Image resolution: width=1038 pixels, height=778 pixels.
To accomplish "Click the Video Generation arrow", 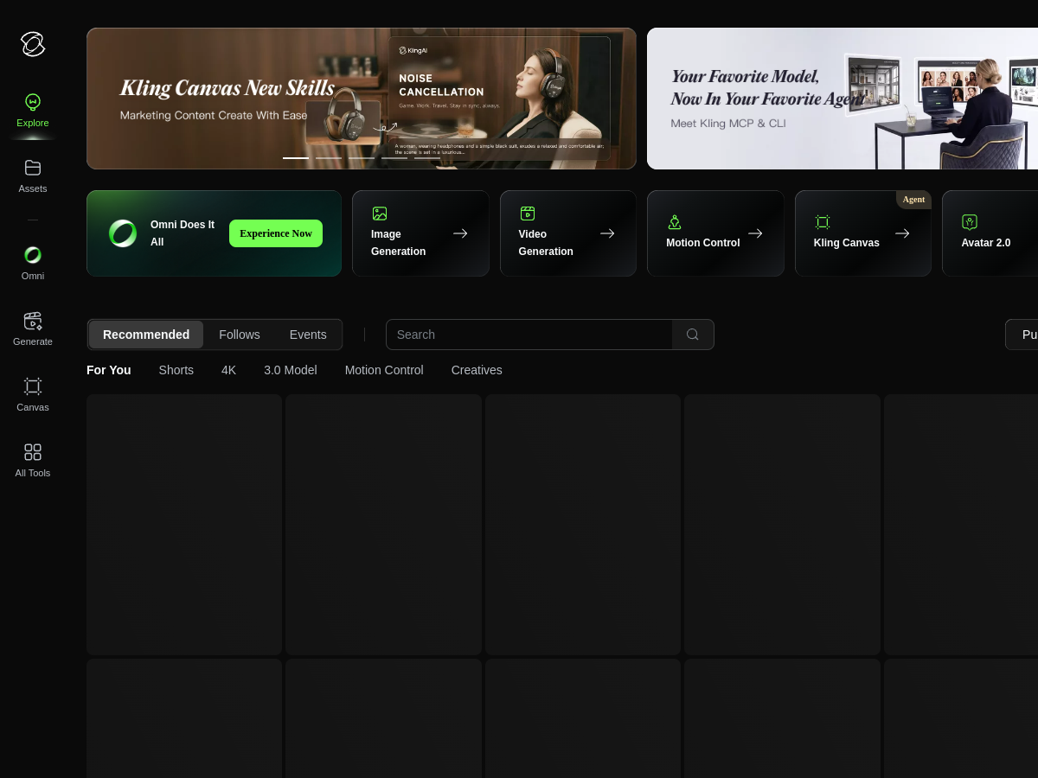I will pos(607,233).
